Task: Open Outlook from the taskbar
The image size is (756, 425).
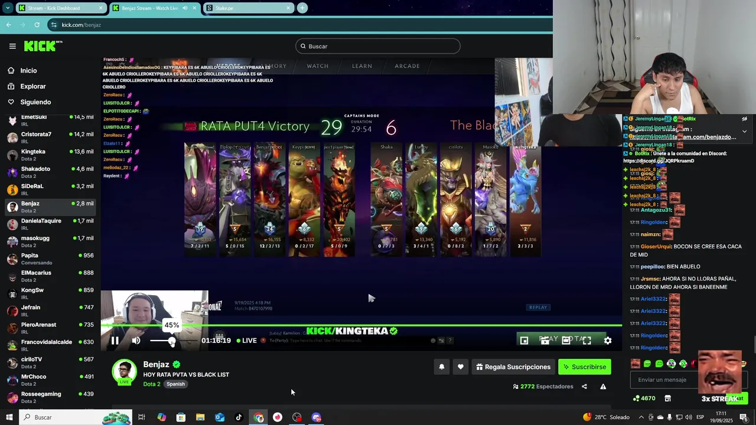Action: (220, 417)
